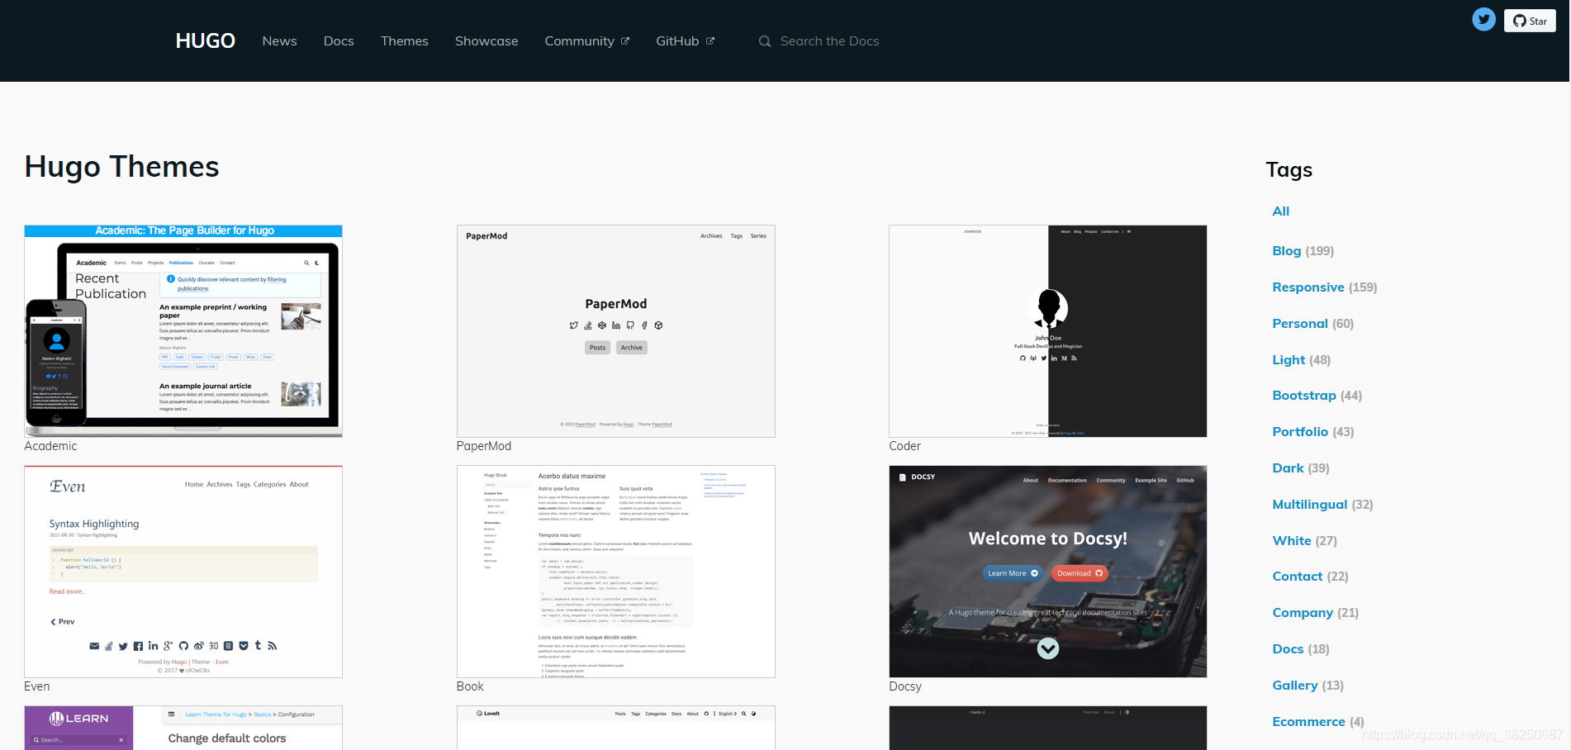Click the Docsy theme name link
This screenshot has height=750, width=1571.
click(x=905, y=686)
